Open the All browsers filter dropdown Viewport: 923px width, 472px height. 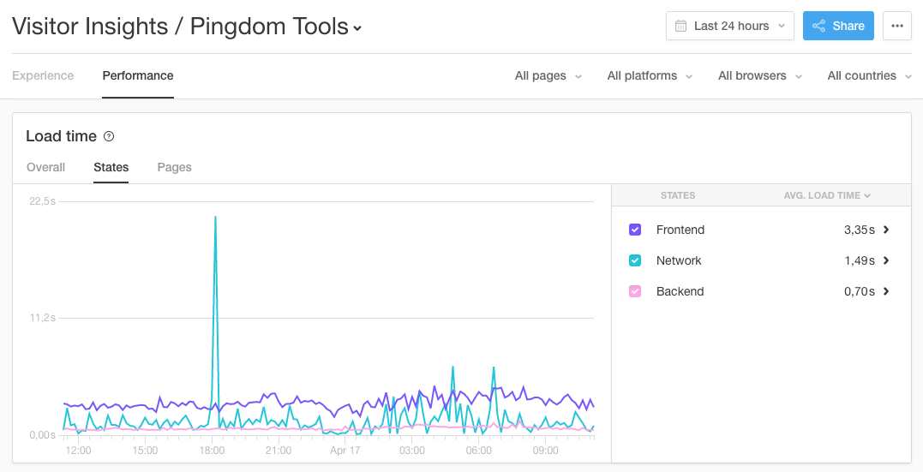(760, 75)
